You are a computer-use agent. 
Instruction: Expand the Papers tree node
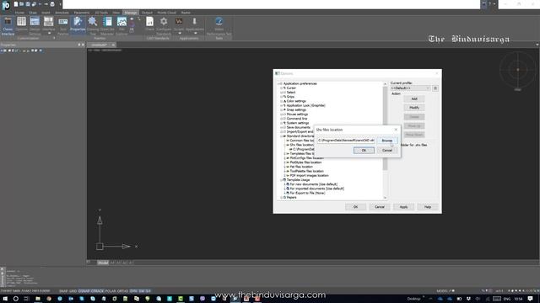(281, 198)
